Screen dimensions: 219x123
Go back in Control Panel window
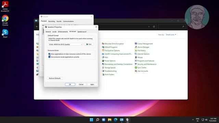pyautogui.click(x=37, y=27)
